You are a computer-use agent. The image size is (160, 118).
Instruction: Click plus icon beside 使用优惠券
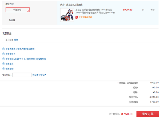pos(3,49)
